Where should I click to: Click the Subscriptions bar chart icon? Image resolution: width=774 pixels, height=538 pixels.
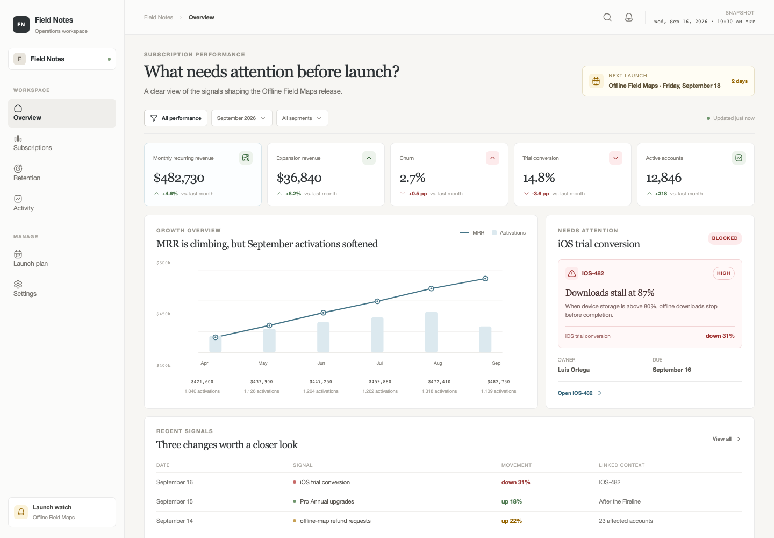[18, 138]
